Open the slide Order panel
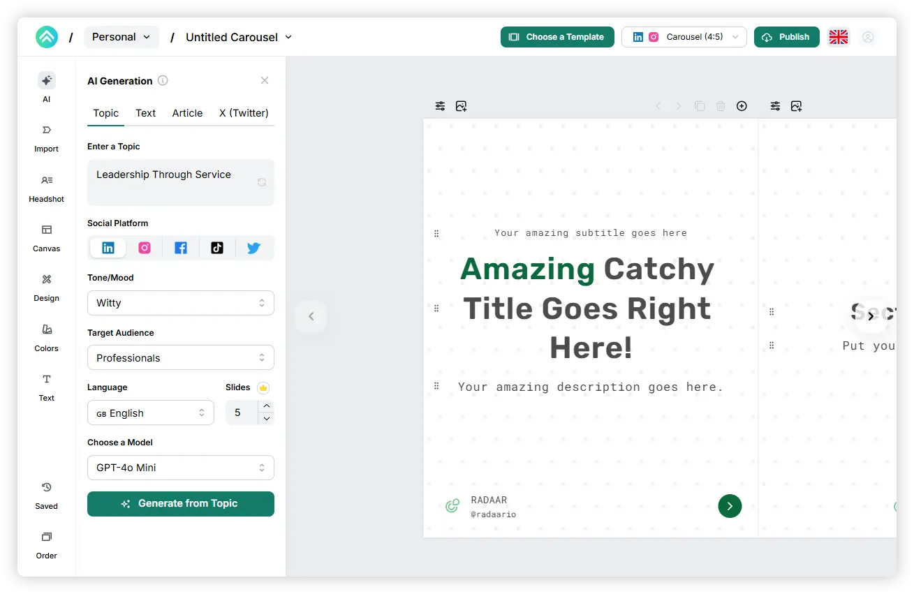Viewport: 914px width, 594px height. tap(46, 544)
